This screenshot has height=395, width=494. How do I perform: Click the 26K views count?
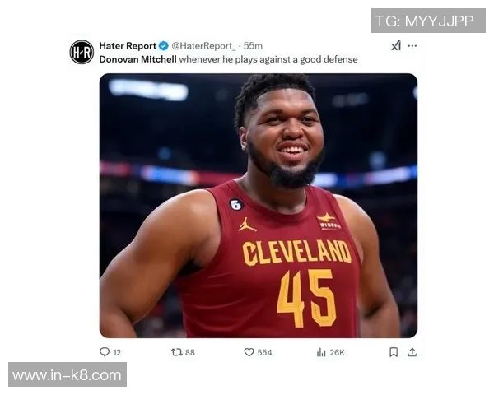pos(338,352)
